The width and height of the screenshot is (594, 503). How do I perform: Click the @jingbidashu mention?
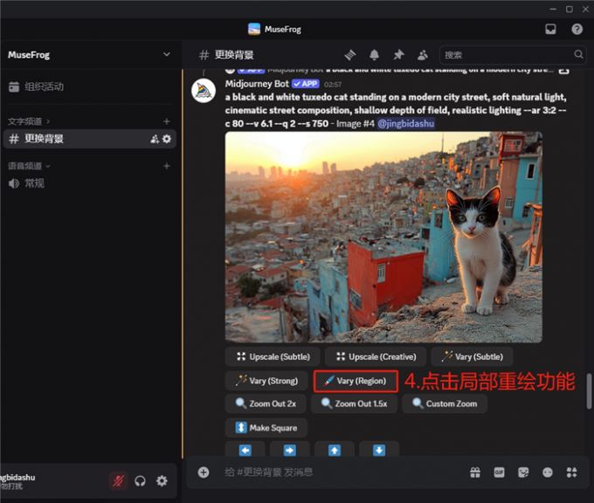coord(405,123)
